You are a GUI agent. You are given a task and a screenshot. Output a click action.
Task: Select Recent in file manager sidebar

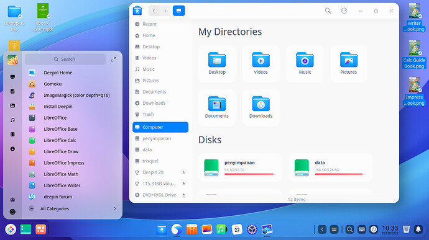160,24
